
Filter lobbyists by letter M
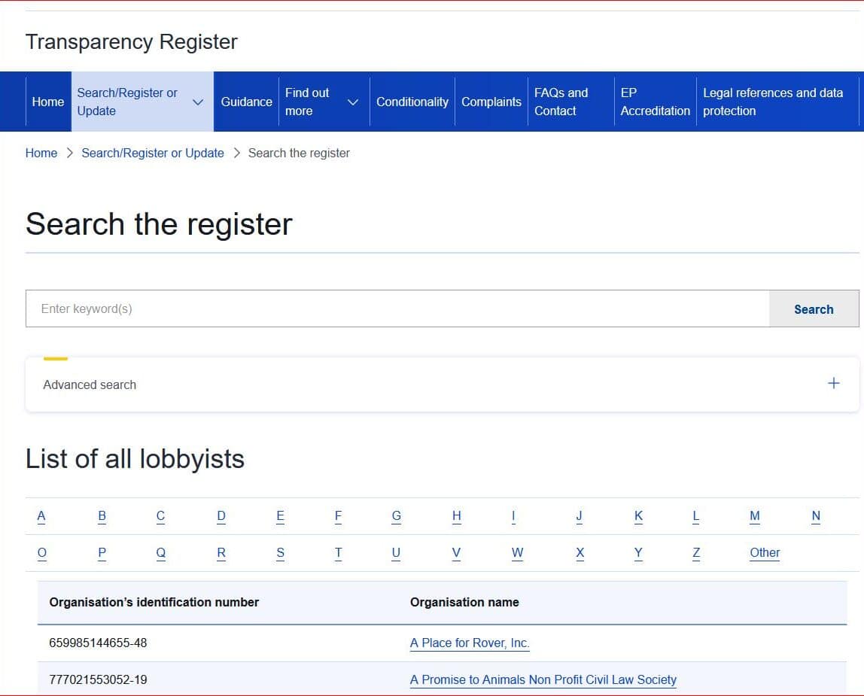[x=754, y=516]
